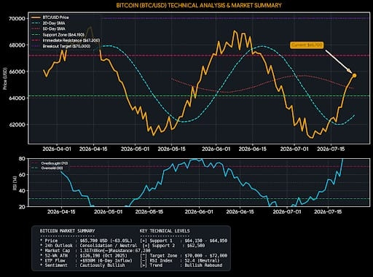Click the 68000 price axis label
The image size is (373, 277).
click(17, 45)
